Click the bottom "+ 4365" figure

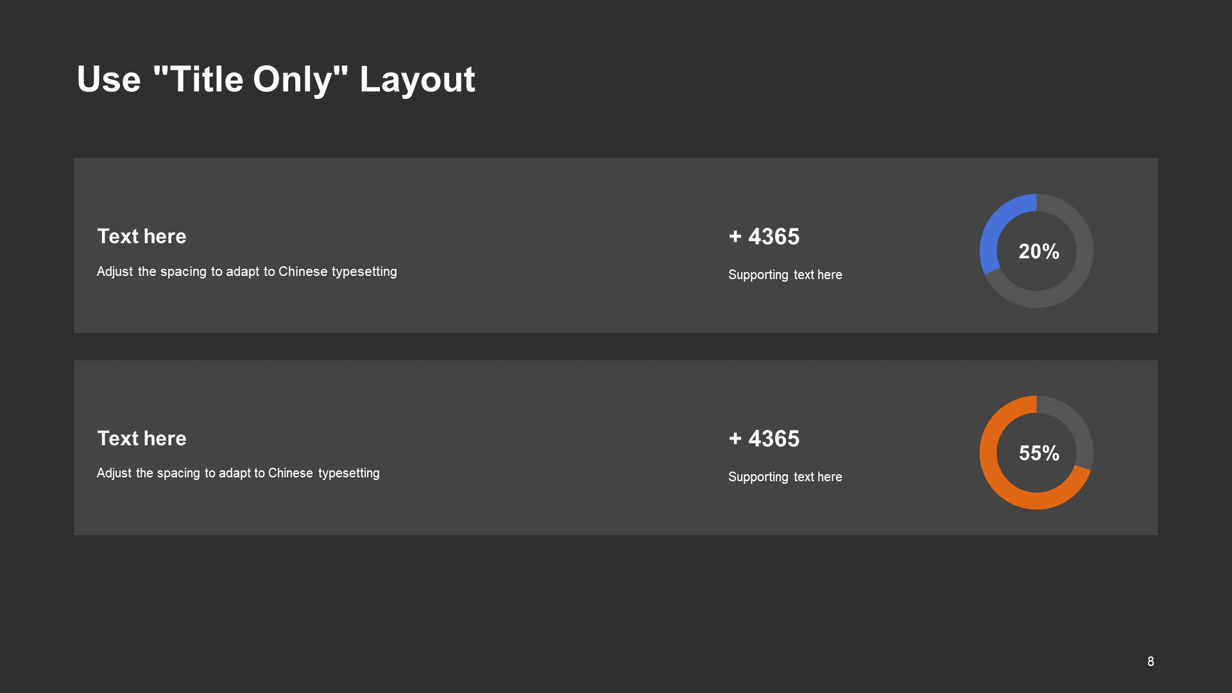[x=764, y=439]
